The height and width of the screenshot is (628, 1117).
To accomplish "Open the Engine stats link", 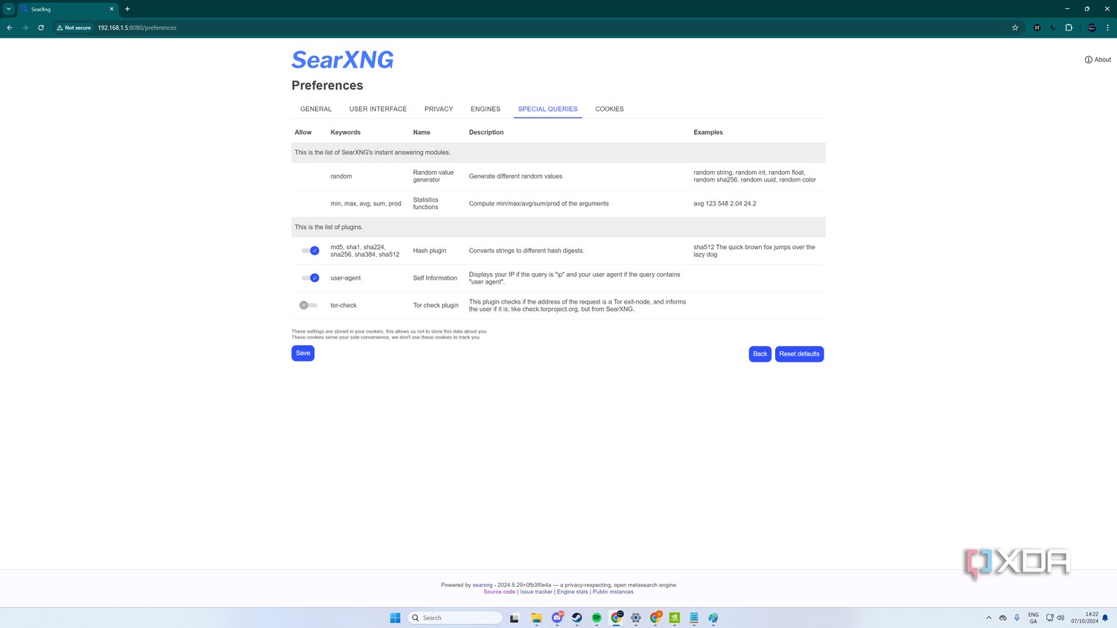I will click(572, 592).
